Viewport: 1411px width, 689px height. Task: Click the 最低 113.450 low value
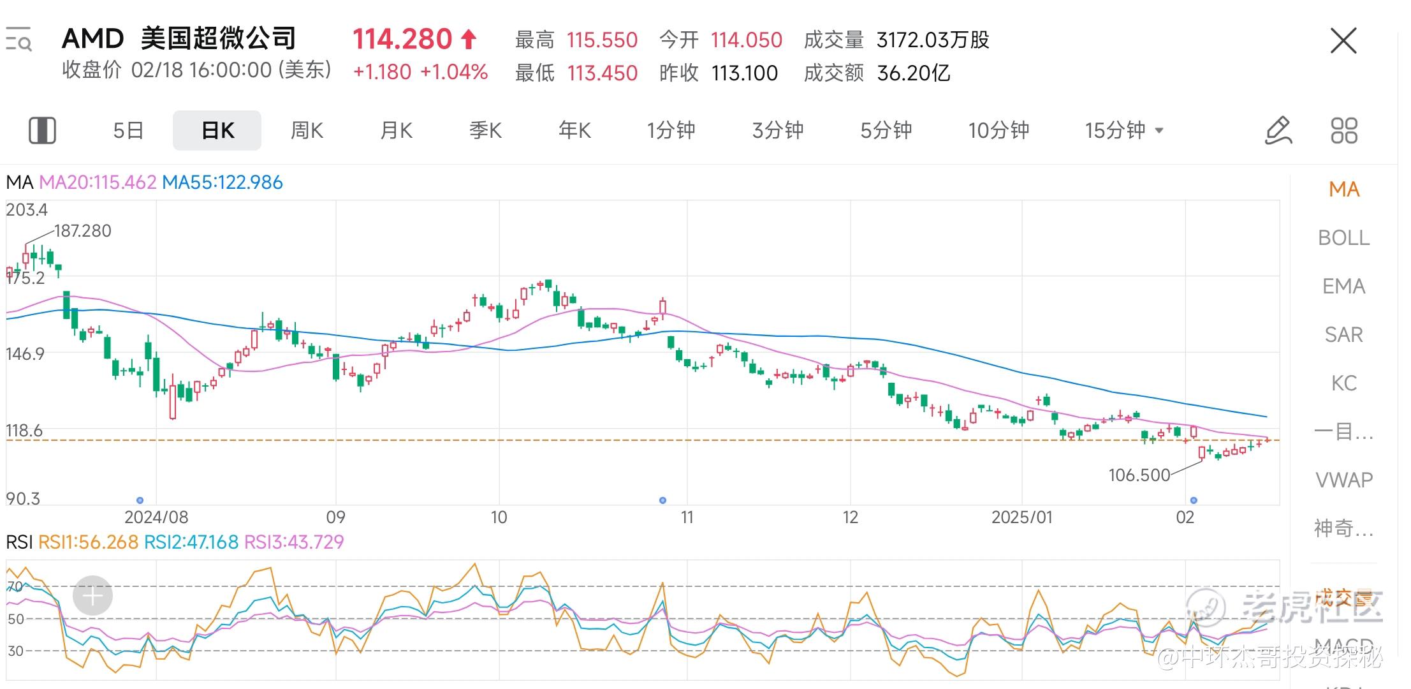576,73
